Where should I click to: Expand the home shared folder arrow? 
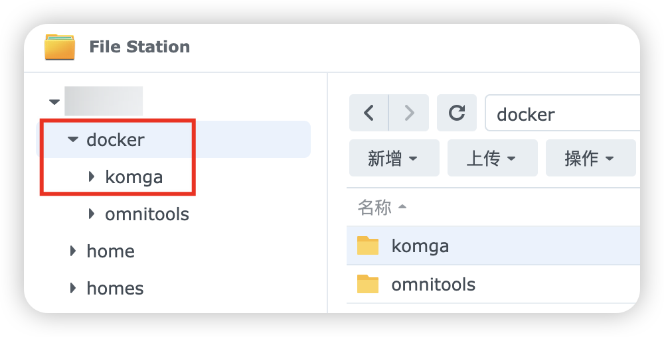73,251
